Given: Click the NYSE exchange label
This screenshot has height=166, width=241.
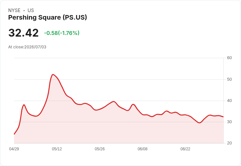Looking at the screenshot, I should [x=14, y=10].
